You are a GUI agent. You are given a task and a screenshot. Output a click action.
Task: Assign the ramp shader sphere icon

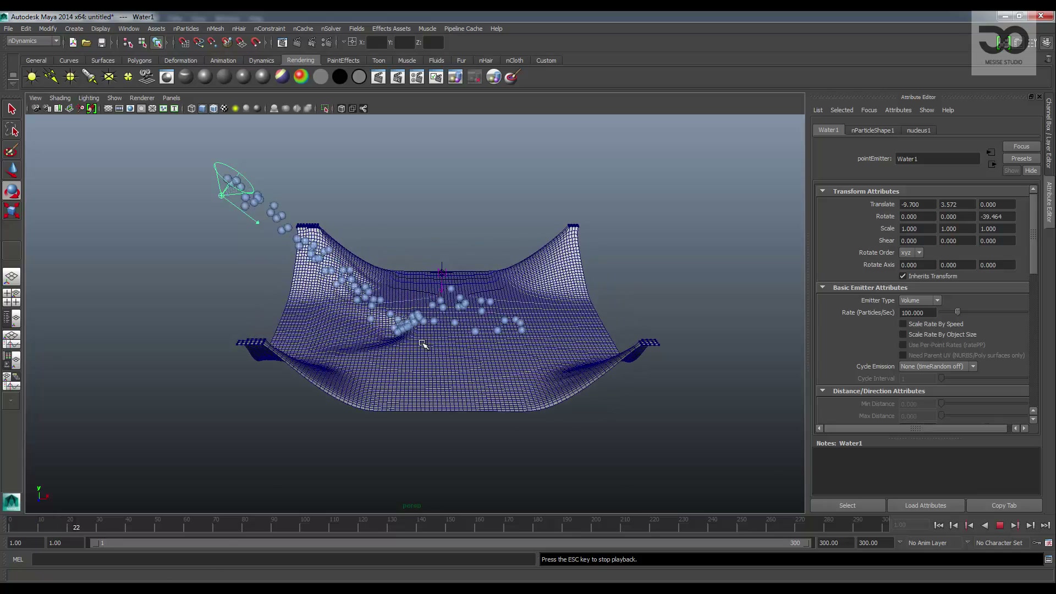click(301, 77)
